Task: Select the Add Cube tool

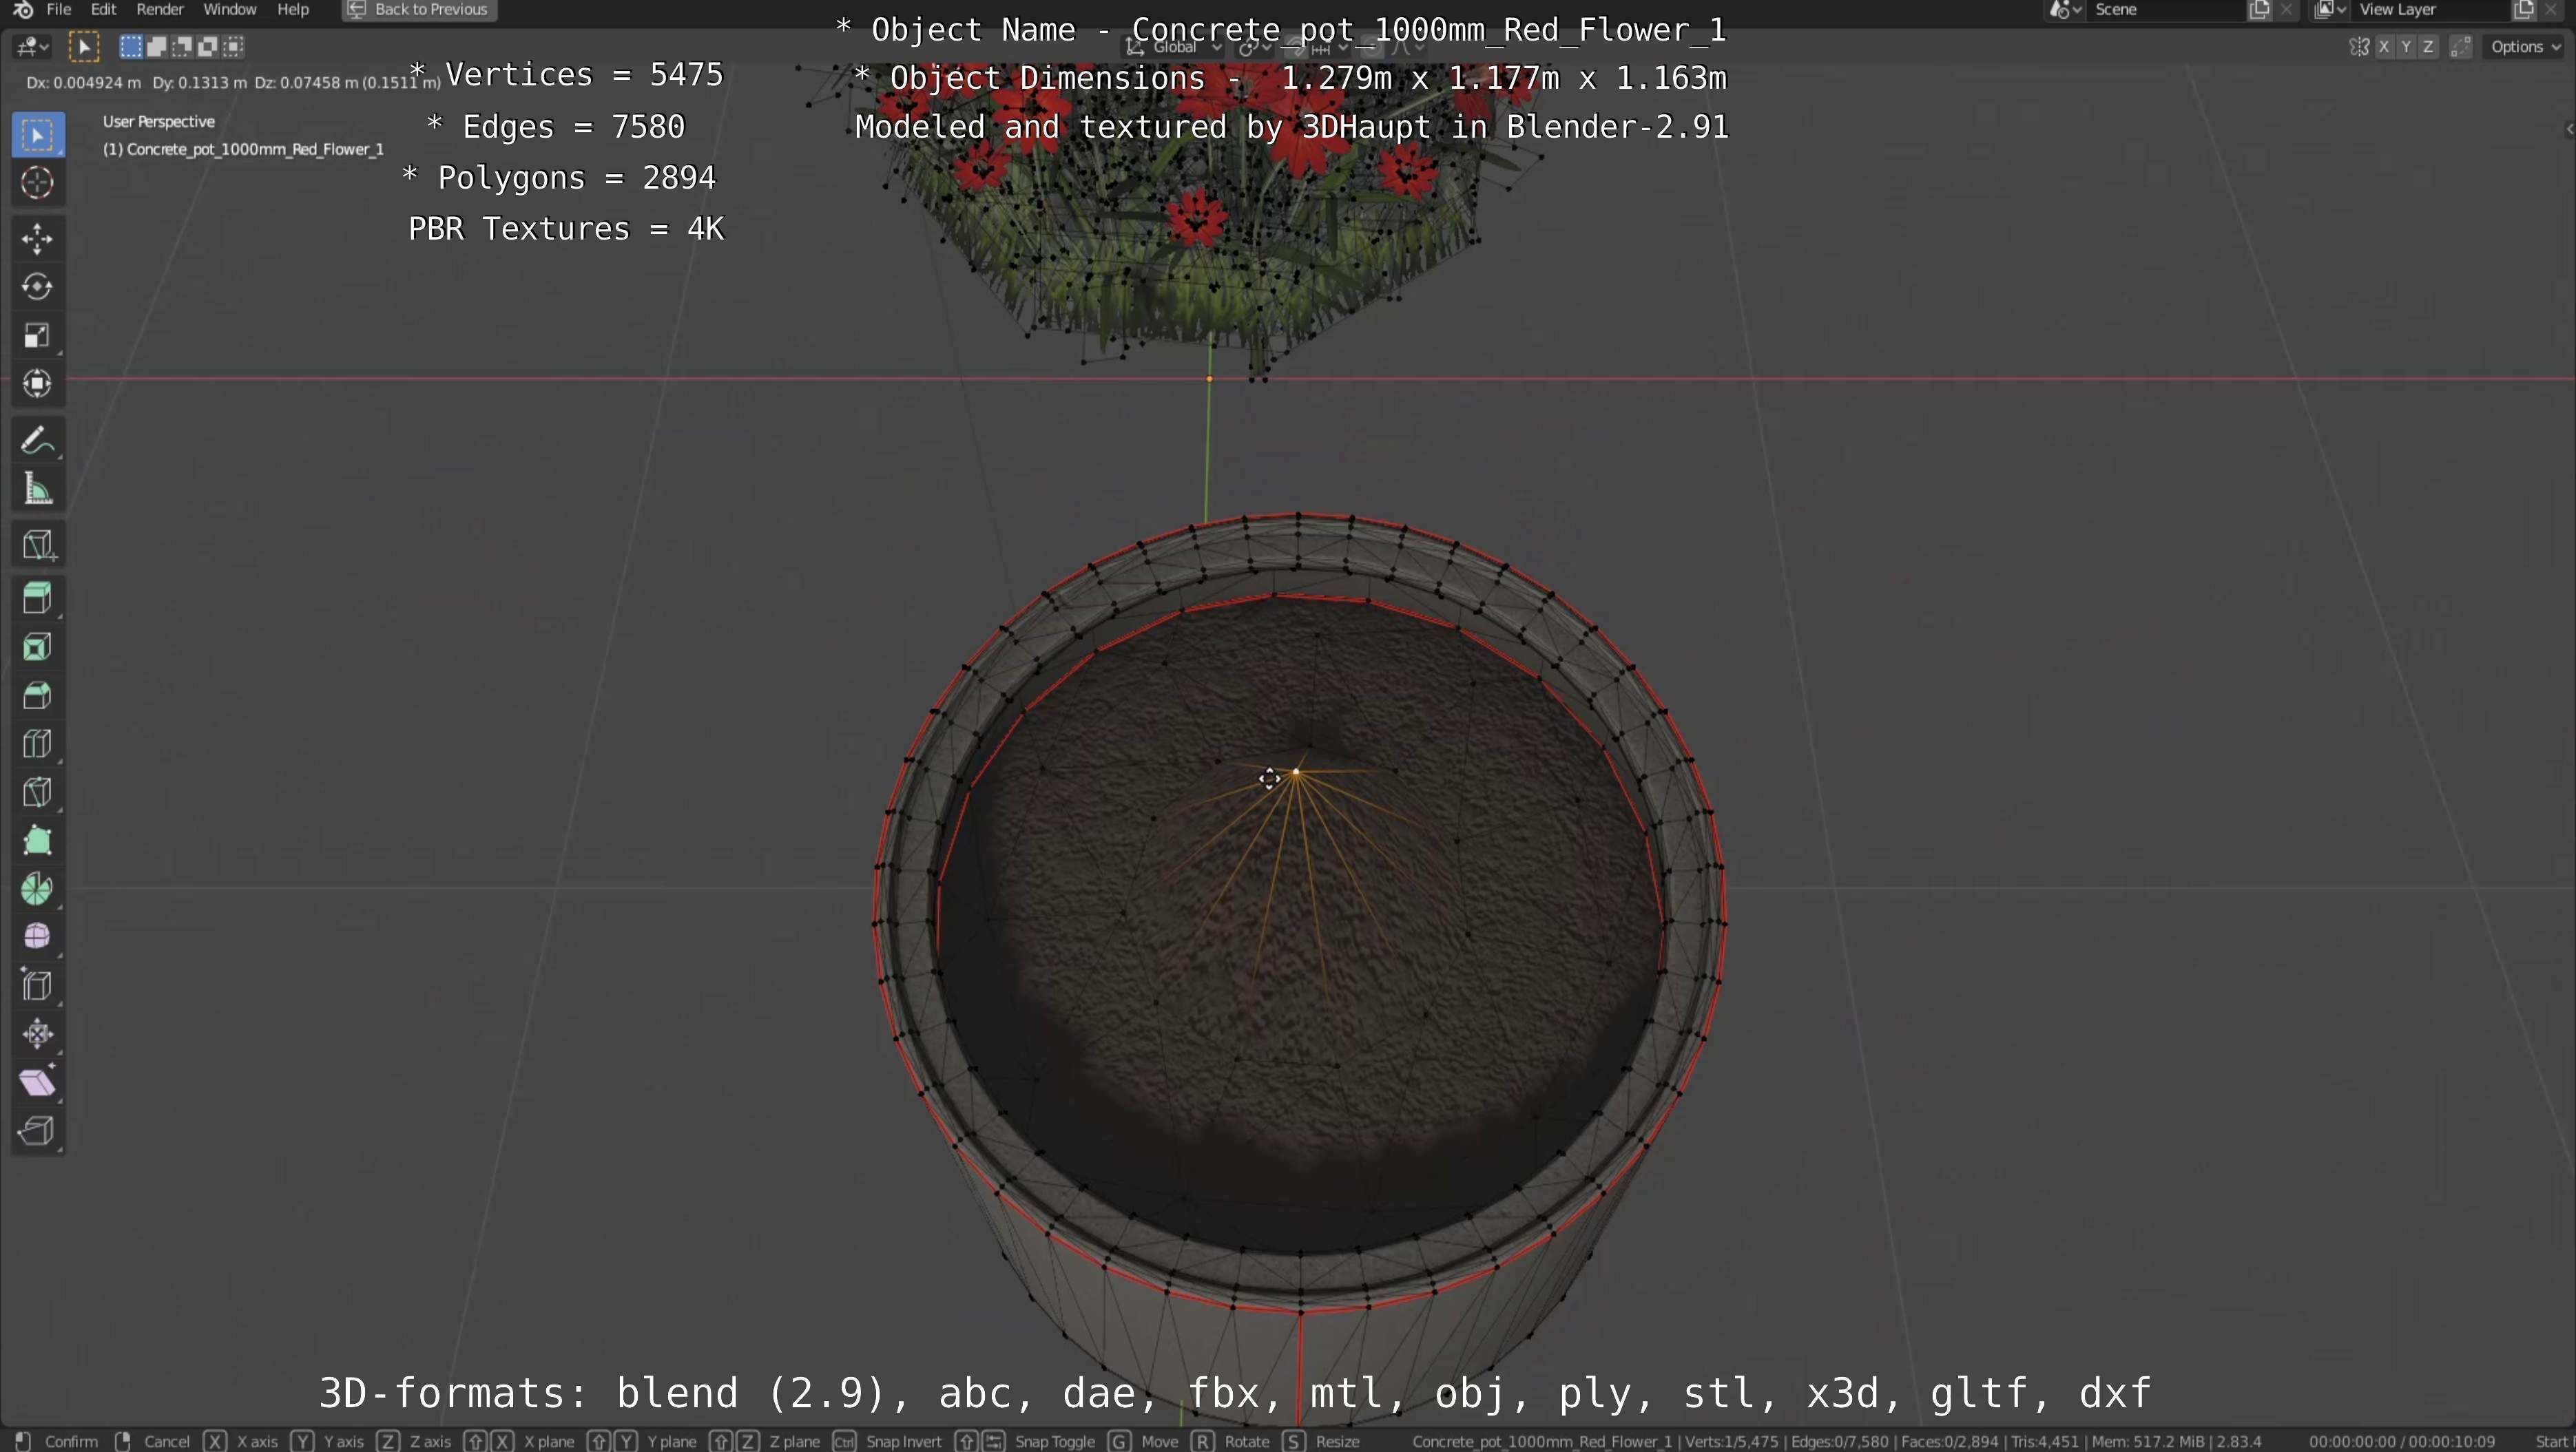Action: [x=38, y=545]
